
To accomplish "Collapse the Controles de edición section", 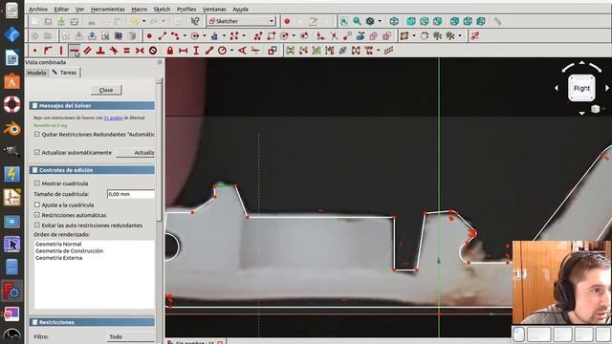I will pos(92,170).
